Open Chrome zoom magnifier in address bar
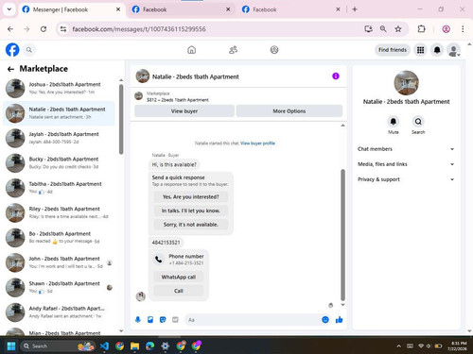Image resolution: width=473 pixels, height=354 pixels. (x=383, y=29)
